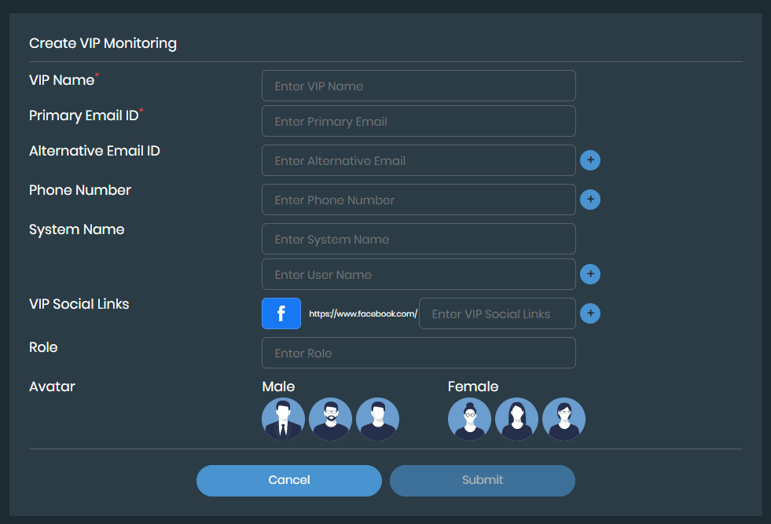Screen dimensions: 771x524
Task: Click the plus icon beside VIP Social Links field
Action: click(590, 313)
